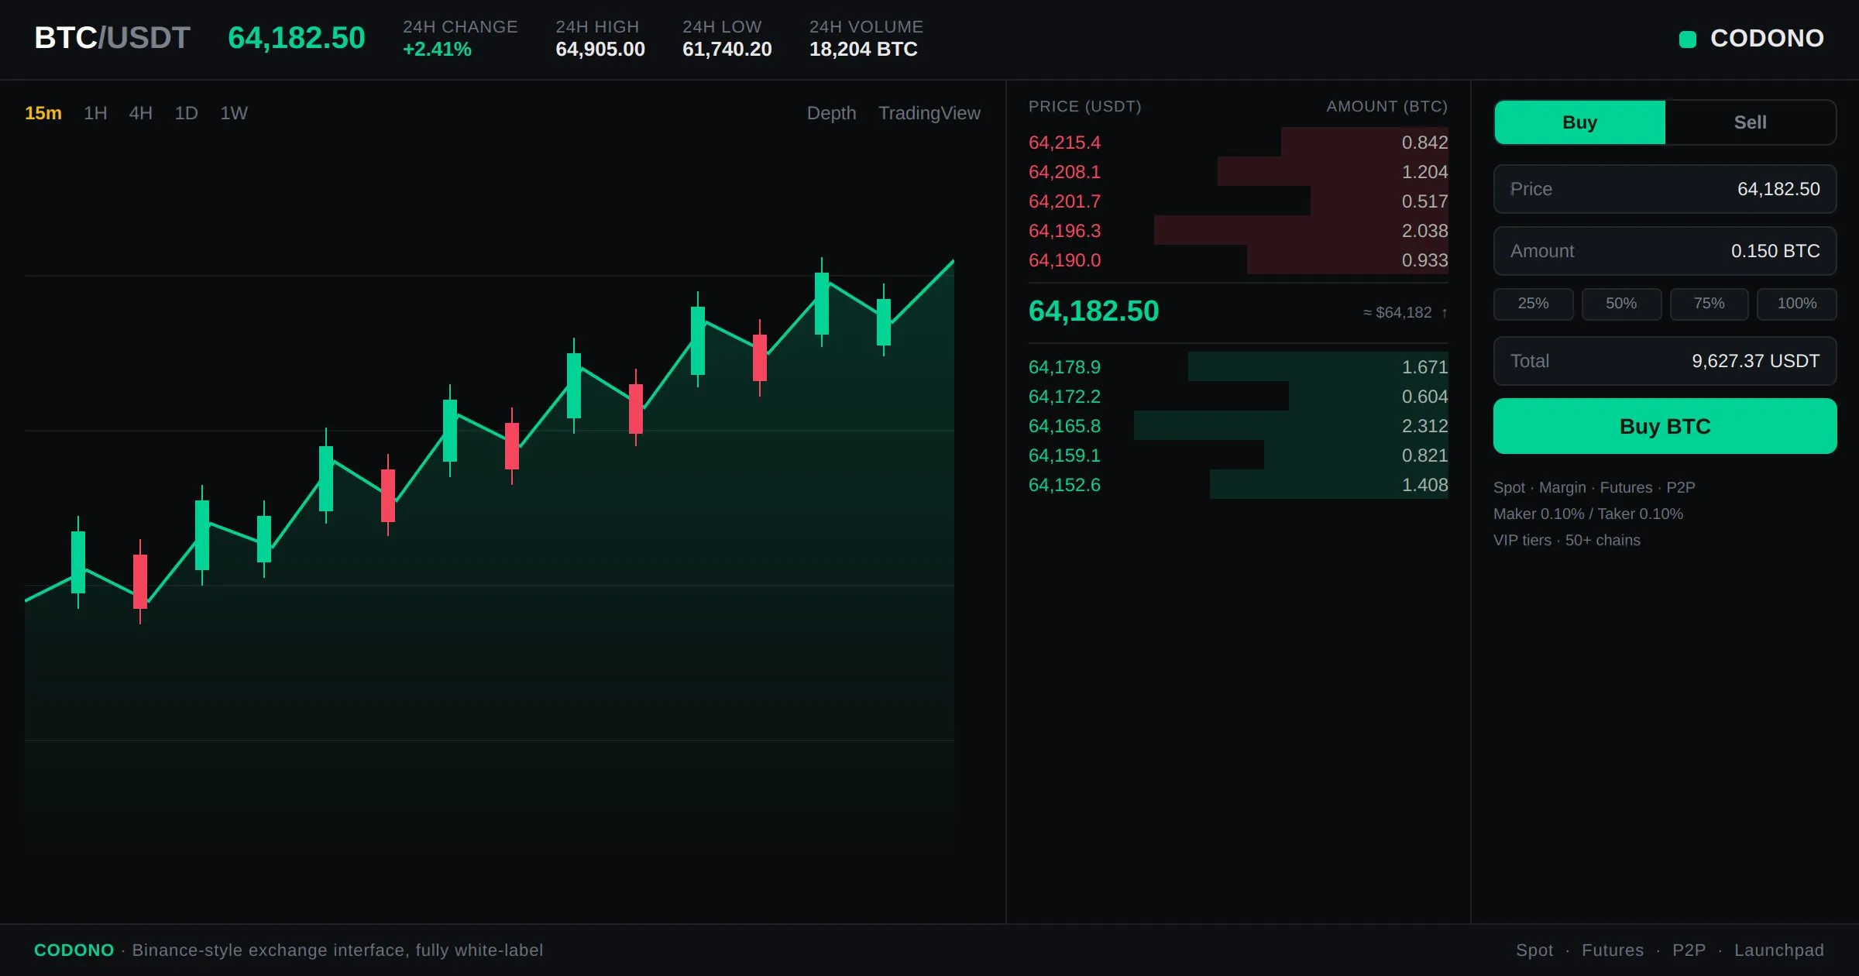Set amount to 75% of balance
The height and width of the screenshot is (976, 1859).
point(1709,304)
